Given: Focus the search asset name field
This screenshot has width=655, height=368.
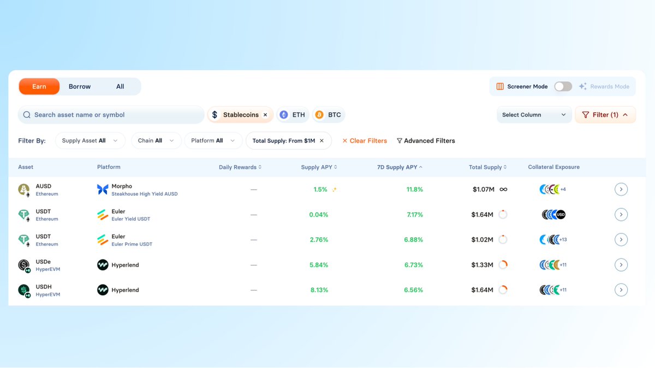Looking at the screenshot, I should [x=111, y=115].
